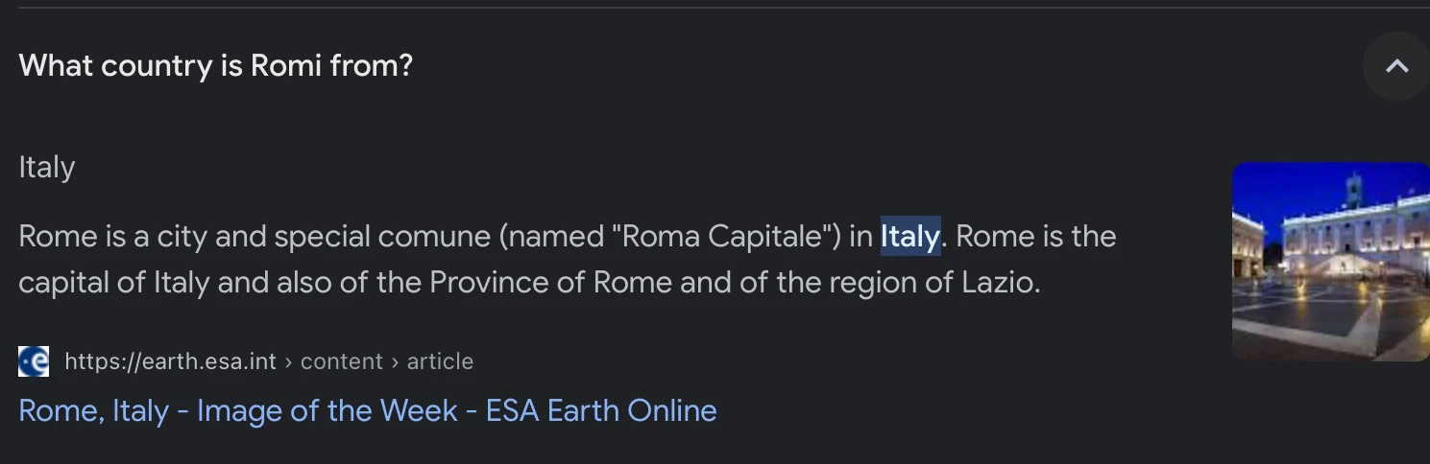Viewport: 1430px width, 464px height.
Task: Collapse the "What country is Romi from?" answer
Action: point(1396,66)
